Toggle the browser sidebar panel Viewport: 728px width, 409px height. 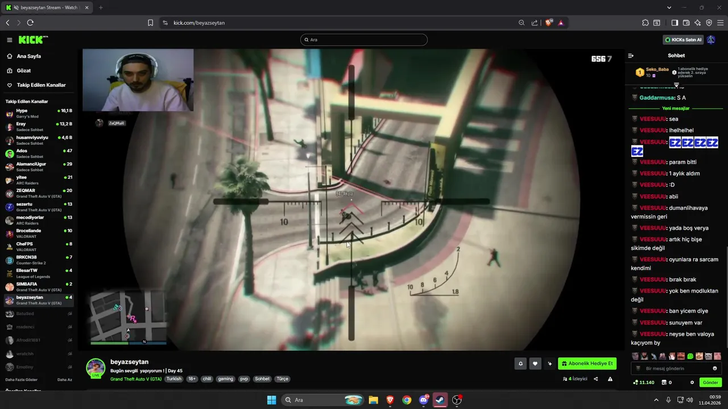(675, 23)
